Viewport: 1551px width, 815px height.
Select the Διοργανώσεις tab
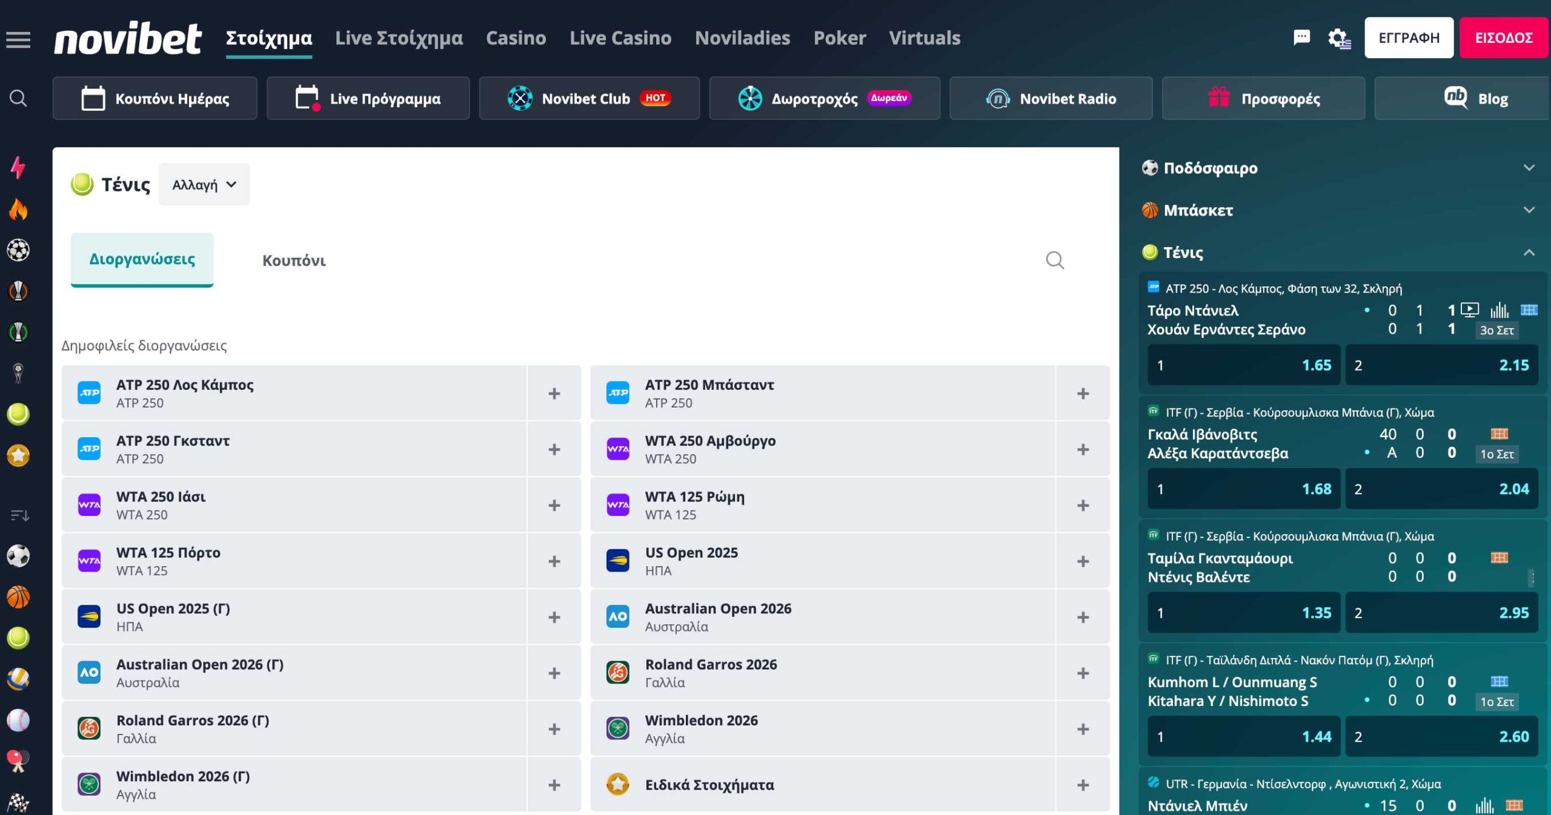coord(142,259)
